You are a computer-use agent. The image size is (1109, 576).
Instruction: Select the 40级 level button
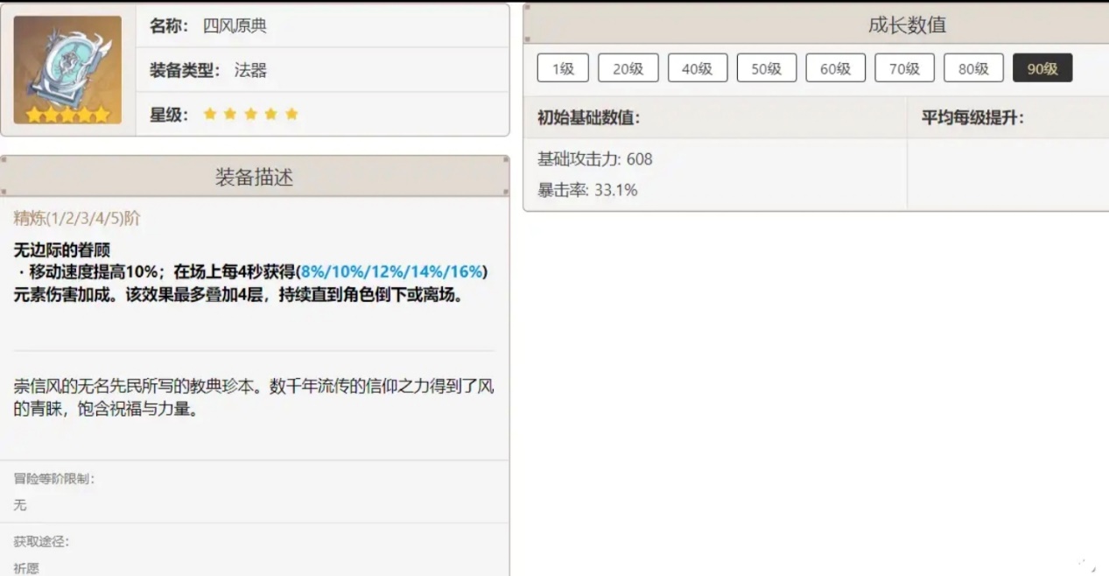[x=698, y=68]
